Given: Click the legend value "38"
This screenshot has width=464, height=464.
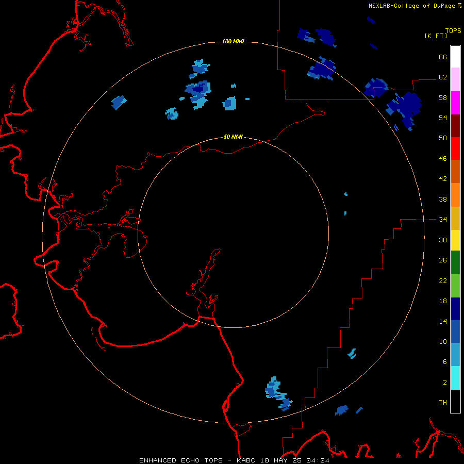Looking at the screenshot, I should point(443,200).
